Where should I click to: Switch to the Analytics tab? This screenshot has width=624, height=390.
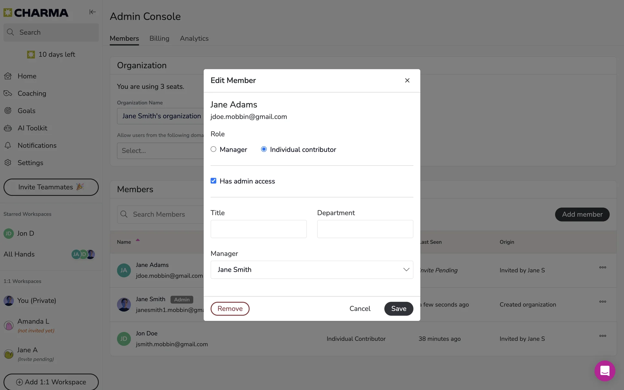(x=194, y=38)
